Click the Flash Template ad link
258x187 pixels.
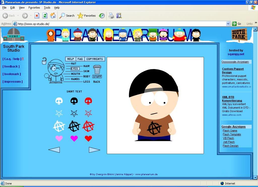pyautogui.click(x=232, y=134)
